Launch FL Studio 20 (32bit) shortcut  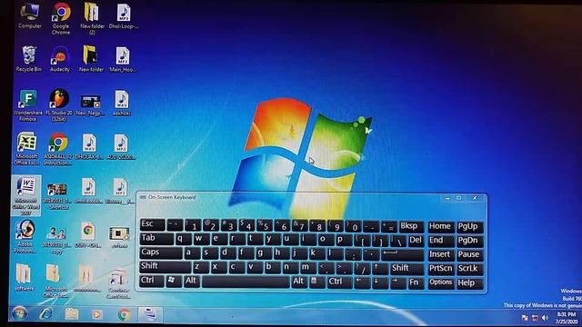[x=59, y=105]
